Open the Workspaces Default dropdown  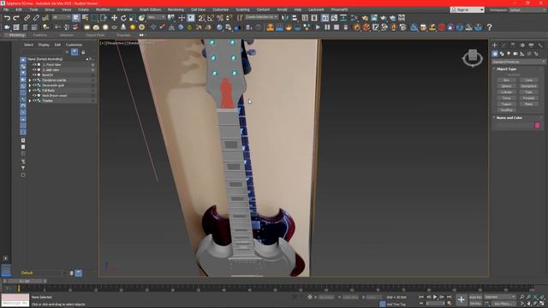[527, 9]
